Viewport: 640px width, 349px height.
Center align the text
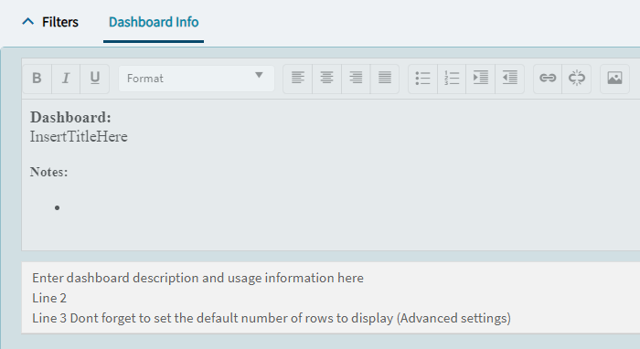coord(327,79)
